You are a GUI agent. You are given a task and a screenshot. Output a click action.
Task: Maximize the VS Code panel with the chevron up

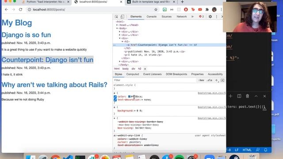pyautogui.click(x=256, y=96)
